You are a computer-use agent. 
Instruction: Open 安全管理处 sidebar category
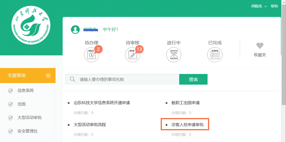click(27, 131)
